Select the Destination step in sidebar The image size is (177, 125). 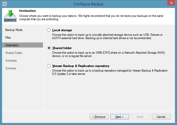[12, 45]
